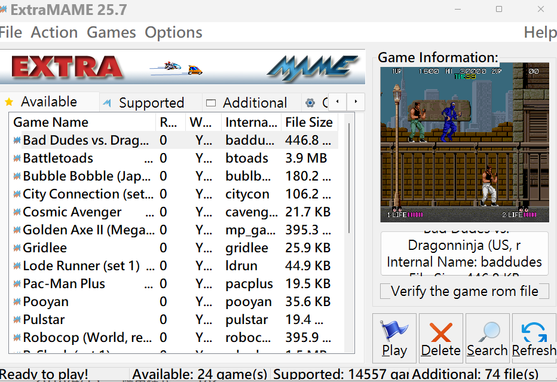The width and height of the screenshot is (557, 382).
Task: Select Robocop (World, re... game name
Action: 87,337
